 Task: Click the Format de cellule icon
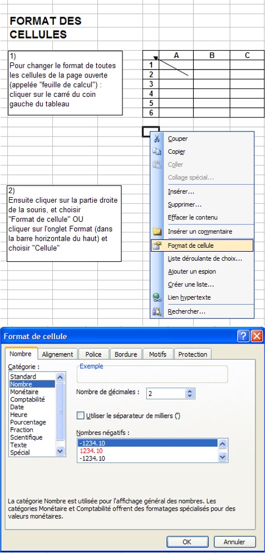tap(157, 246)
